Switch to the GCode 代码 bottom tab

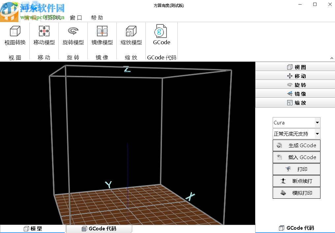(99, 228)
